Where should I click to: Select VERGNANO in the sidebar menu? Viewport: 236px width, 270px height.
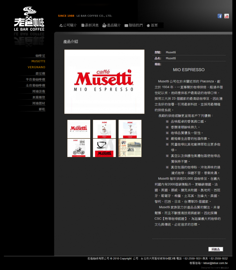36,67
